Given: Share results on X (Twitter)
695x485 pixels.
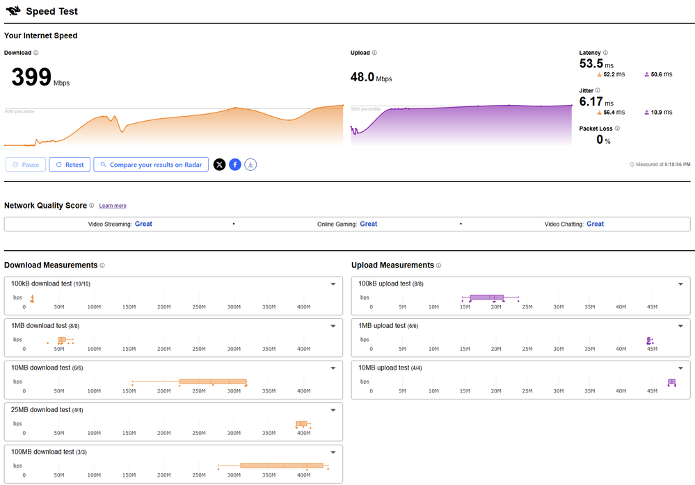Looking at the screenshot, I should pyautogui.click(x=219, y=165).
